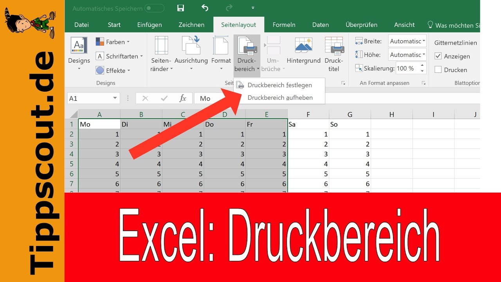Select row 5 header

72,164
